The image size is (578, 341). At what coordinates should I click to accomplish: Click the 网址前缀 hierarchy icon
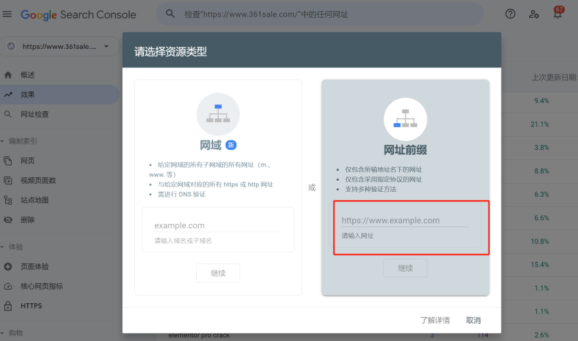(x=405, y=120)
